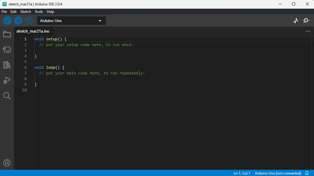Open the Sketchbook folder panel
This screenshot has height=176, width=314.
(7, 34)
